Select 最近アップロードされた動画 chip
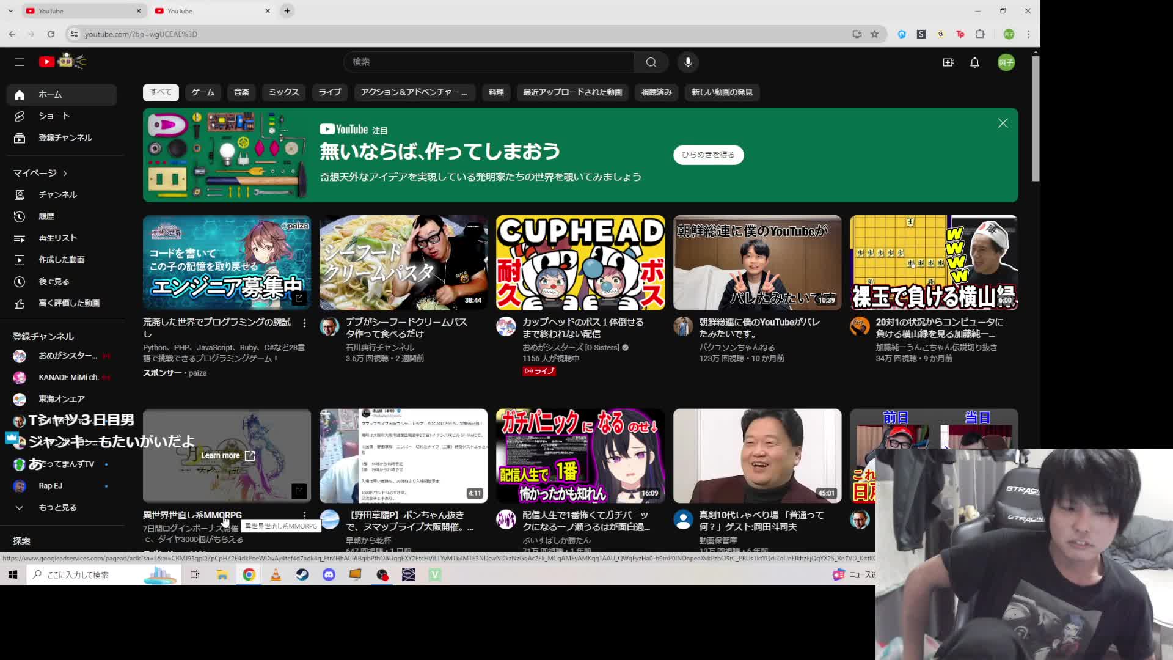Image resolution: width=1173 pixels, height=660 pixels. pos(572,92)
